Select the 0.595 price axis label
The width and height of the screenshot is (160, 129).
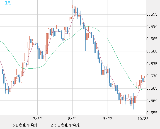point(152,14)
